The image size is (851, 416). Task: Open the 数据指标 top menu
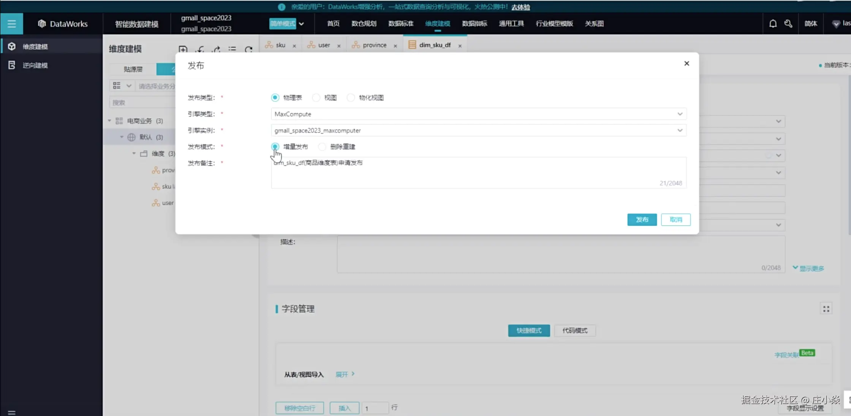pyautogui.click(x=474, y=24)
